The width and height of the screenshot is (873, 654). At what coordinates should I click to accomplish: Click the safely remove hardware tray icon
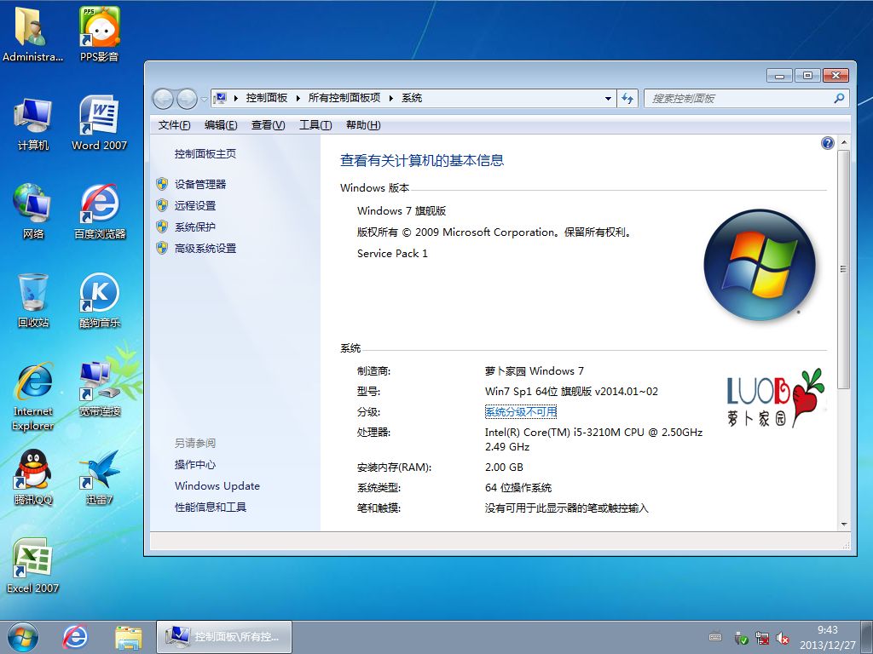pos(741,637)
